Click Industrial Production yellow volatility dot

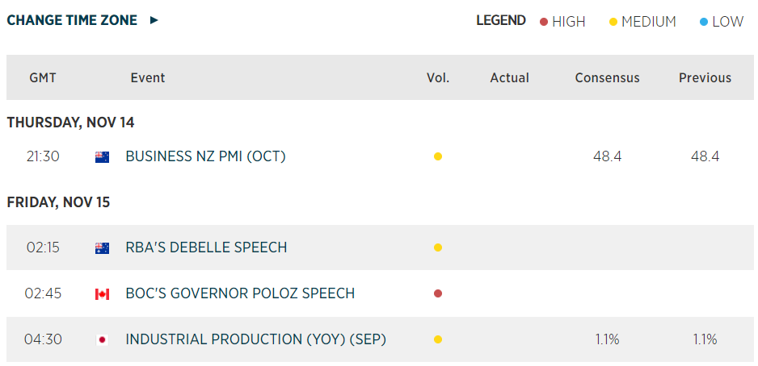(438, 339)
